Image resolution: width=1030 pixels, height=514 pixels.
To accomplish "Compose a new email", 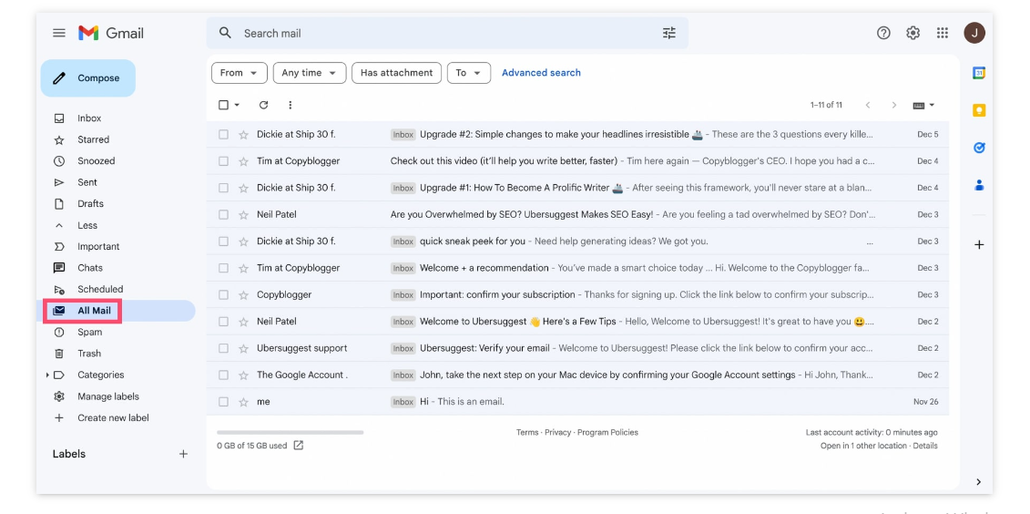I will (88, 78).
